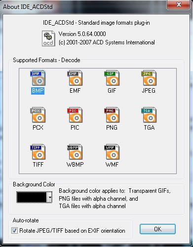Click the Rotate JPEG/TIFF EXIF orientation label
The width and height of the screenshot is (193, 247).
coord(72,231)
